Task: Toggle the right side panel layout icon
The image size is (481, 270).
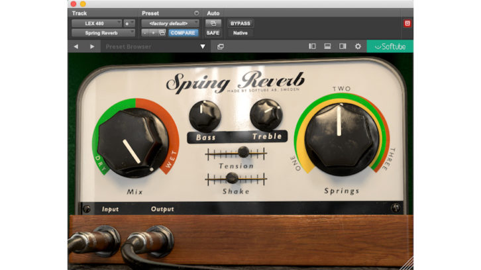Action: click(x=343, y=46)
